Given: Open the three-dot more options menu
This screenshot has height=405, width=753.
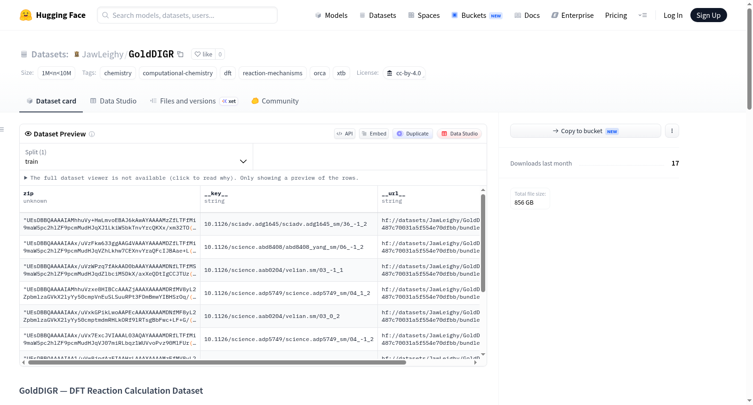Looking at the screenshot, I should tap(672, 131).
